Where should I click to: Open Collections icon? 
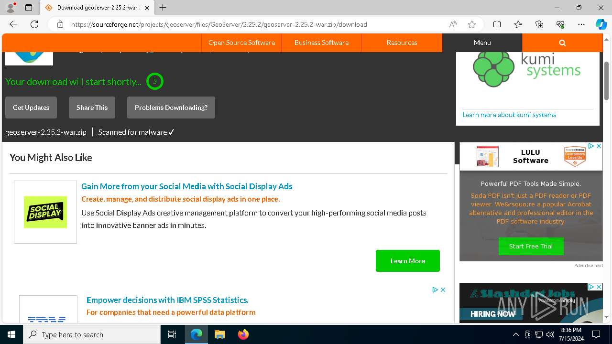pyautogui.click(x=539, y=24)
